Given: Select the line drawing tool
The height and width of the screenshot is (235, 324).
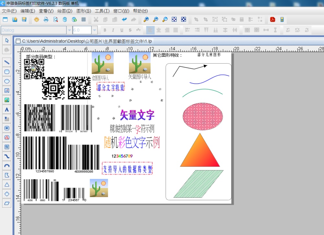Looking at the screenshot, I should [x=7, y=62].
